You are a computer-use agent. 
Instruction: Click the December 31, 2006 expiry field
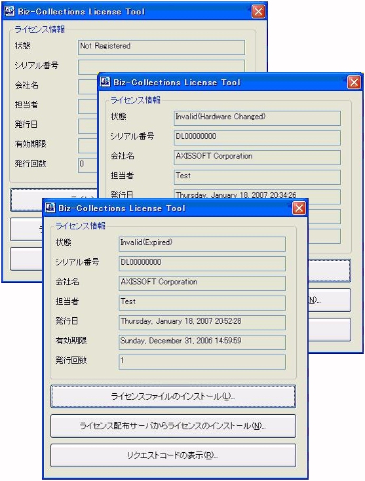[x=202, y=342]
